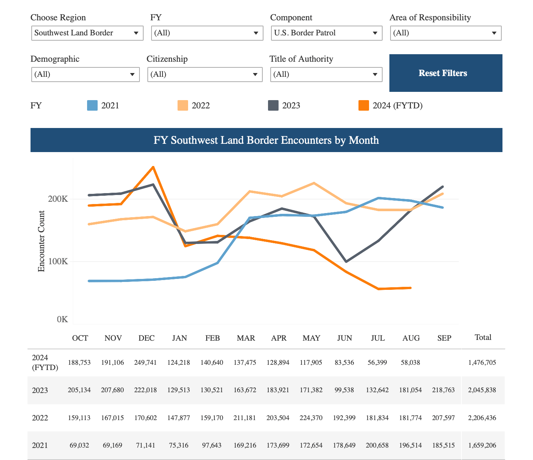Select the 2021 legend label
Image resolution: width=533 pixels, height=460 pixels.
[110, 106]
